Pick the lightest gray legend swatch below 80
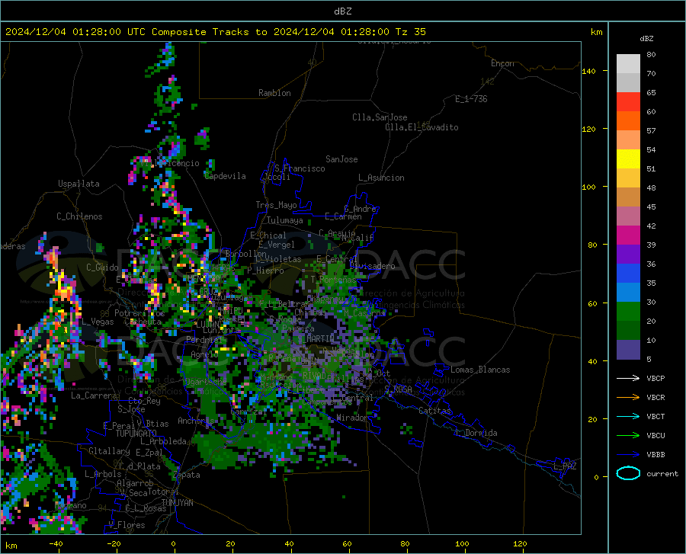Screen dimensions: 686x554 tap(628, 64)
